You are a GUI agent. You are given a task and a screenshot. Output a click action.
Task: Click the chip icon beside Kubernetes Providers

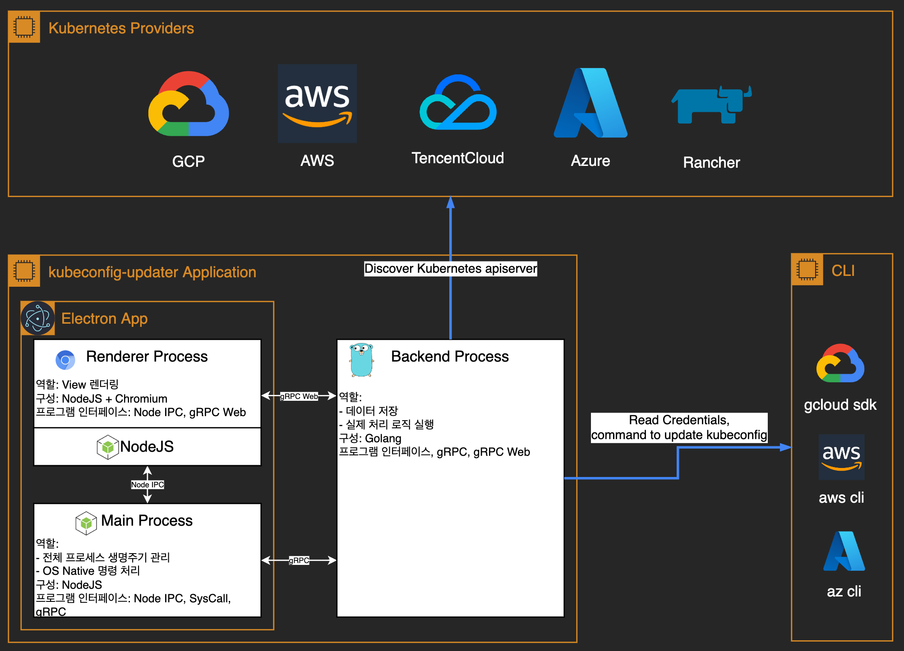coord(24,27)
